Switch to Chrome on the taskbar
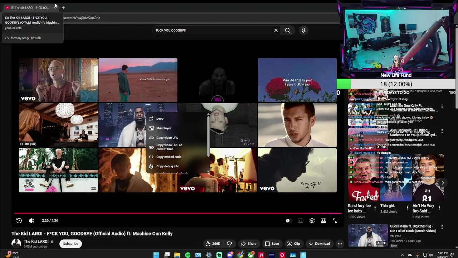This screenshot has height=258, width=458. 240,255
